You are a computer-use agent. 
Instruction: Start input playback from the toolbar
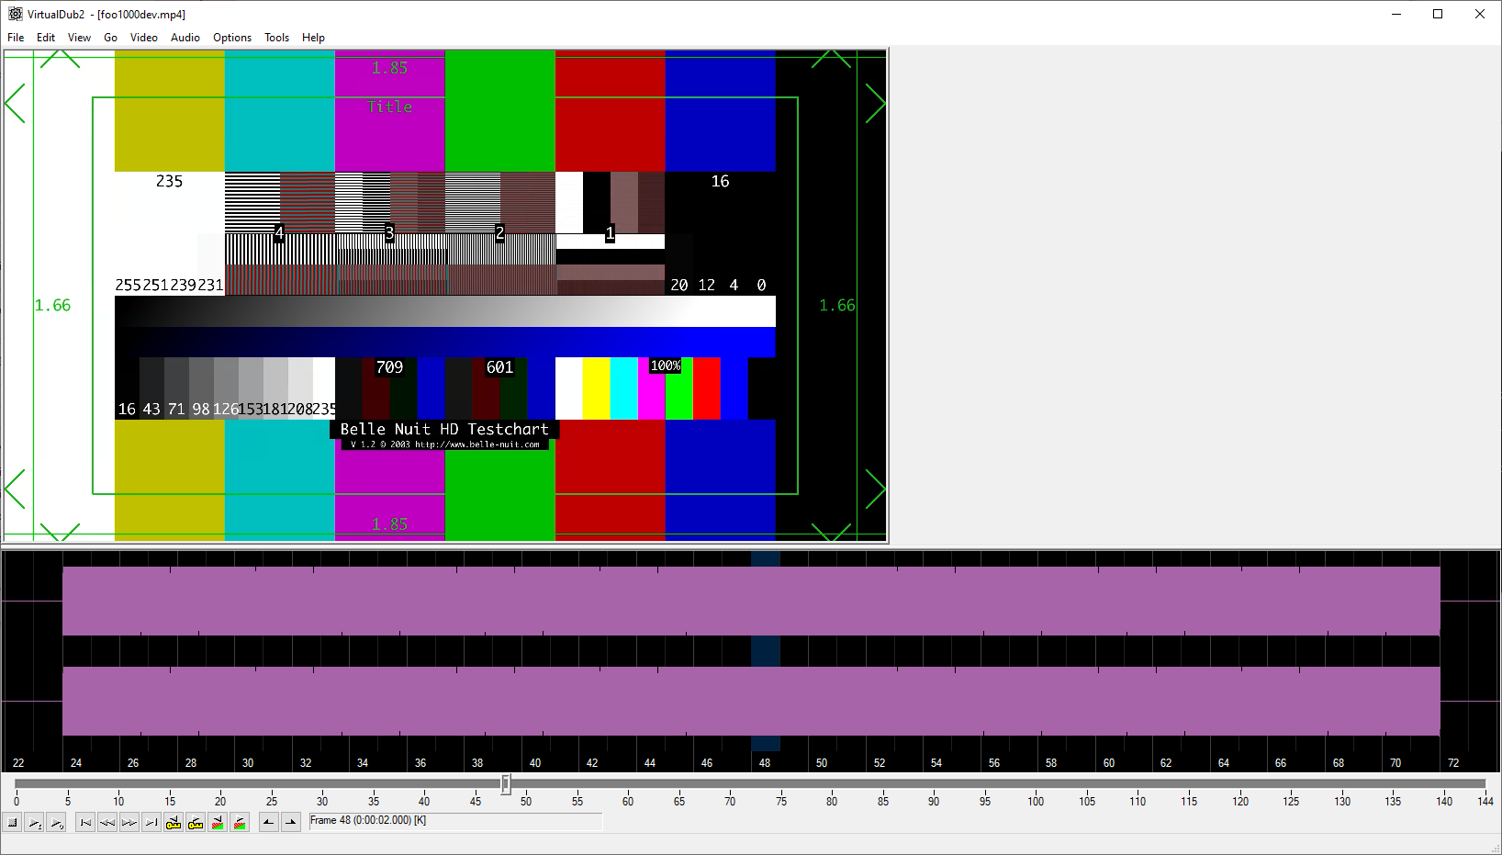pyautogui.click(x=35, y=823)
